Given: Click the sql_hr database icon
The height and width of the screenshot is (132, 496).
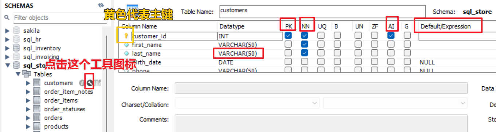Looking at the screenshot, I should click(16, 39).
